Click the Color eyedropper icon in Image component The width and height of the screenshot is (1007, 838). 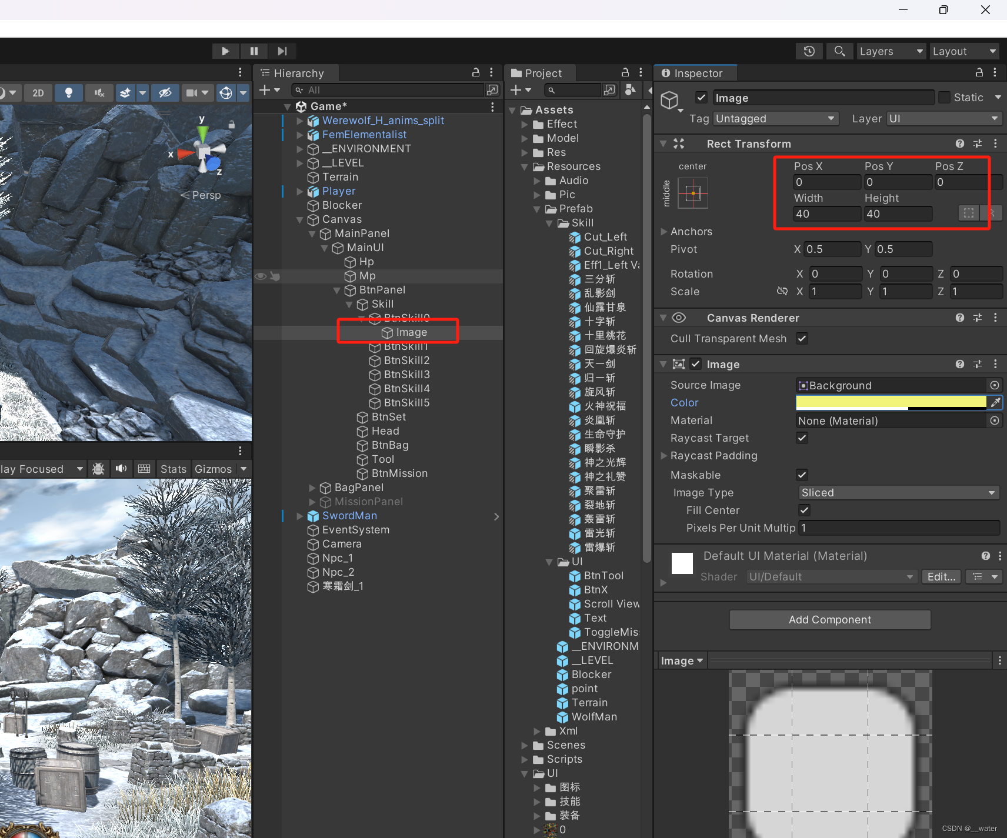point(995,402)
